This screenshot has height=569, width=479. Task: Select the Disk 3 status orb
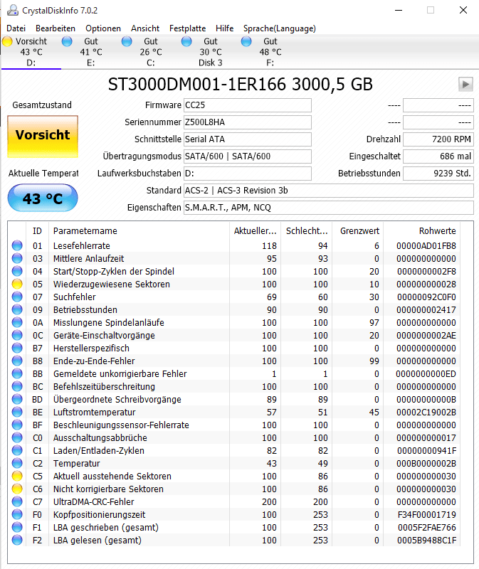tap(187, 41)
